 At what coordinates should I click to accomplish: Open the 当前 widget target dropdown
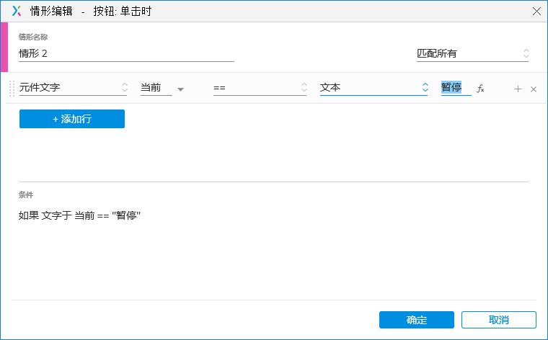(162, 88)
